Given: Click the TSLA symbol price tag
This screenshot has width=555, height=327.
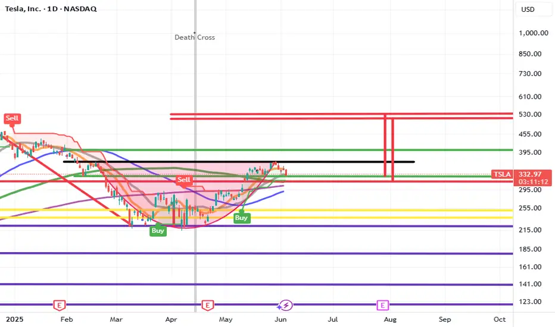Looking at the screenshot, I should point(502,174).
